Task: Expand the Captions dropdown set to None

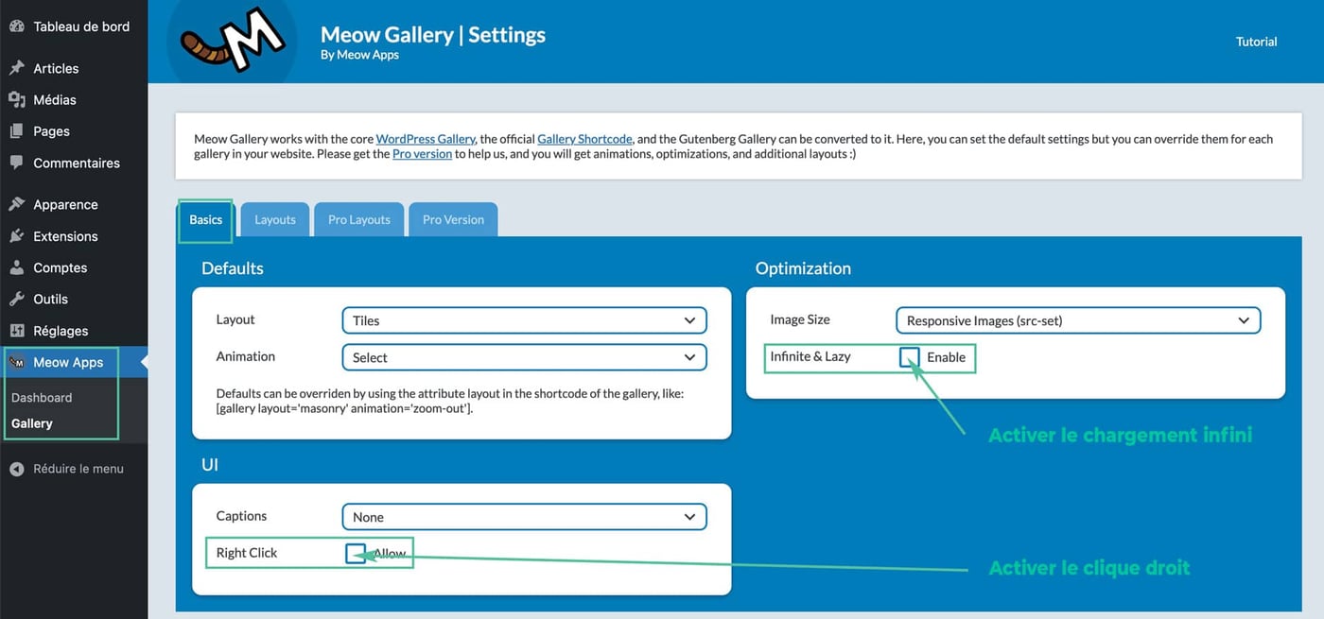Action: tap(523, 517)
